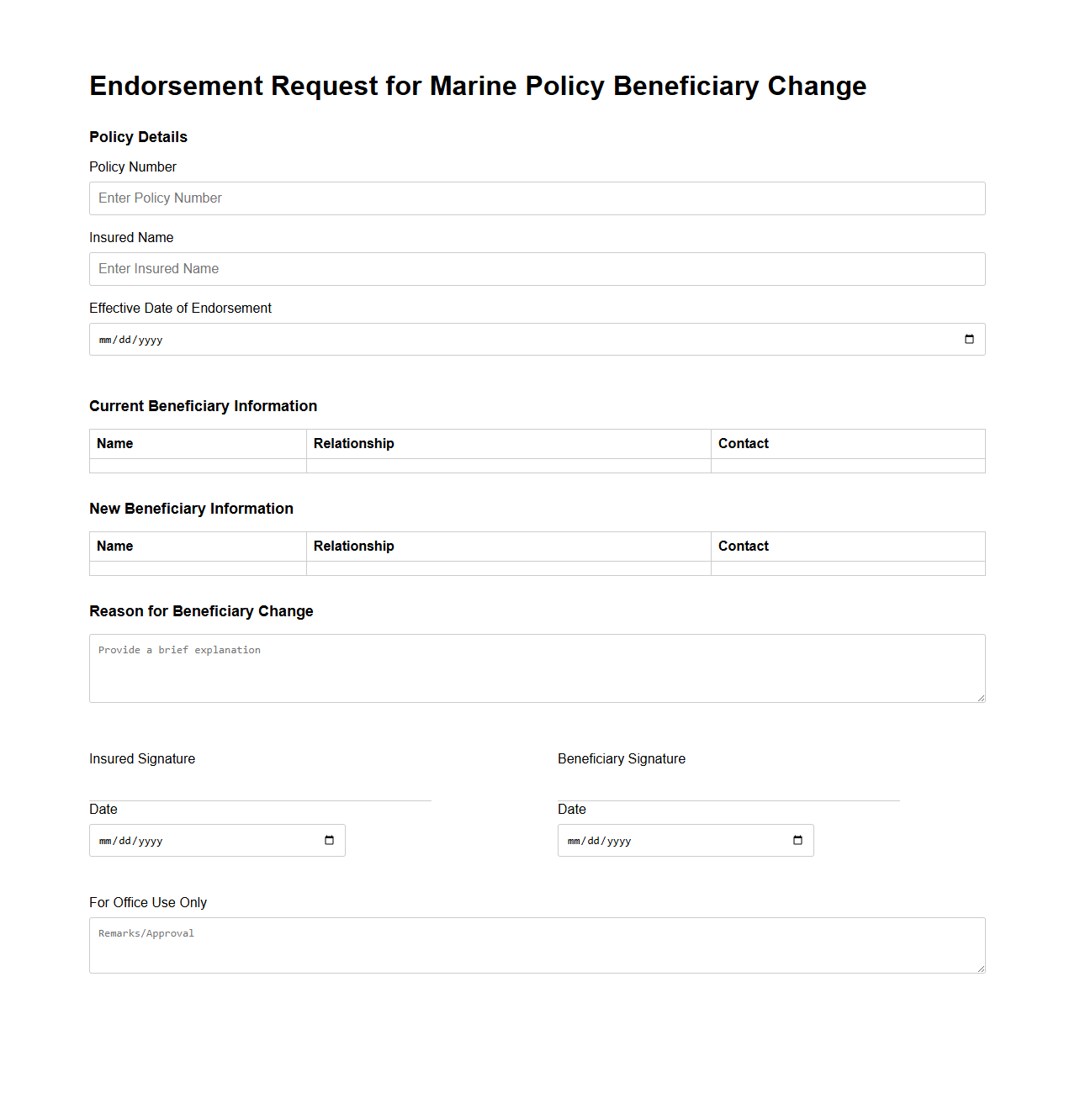Click inside the Insured Name field
The width and height of the screenshot is (1075, 1093).
pyautogui.click(x=537, y=269)
